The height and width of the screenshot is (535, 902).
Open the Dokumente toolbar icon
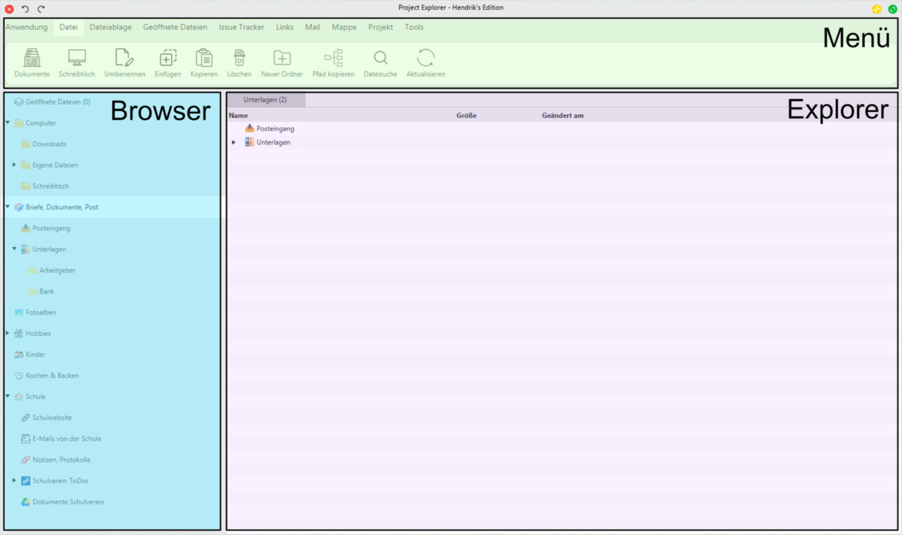31,63
